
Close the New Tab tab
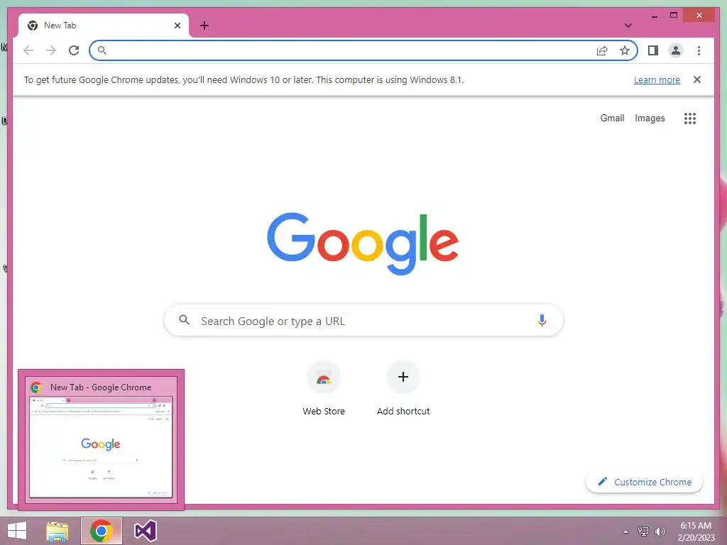pos(177,26)
